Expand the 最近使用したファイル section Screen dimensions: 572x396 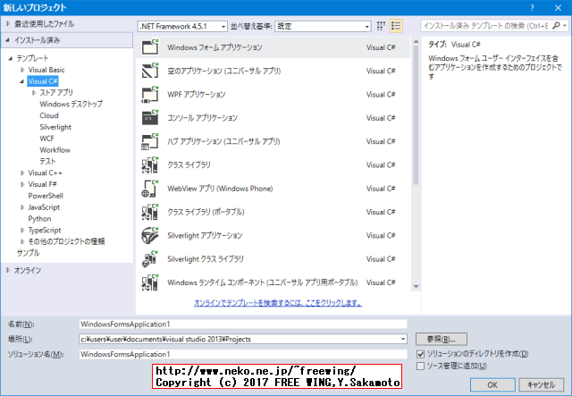8,24
